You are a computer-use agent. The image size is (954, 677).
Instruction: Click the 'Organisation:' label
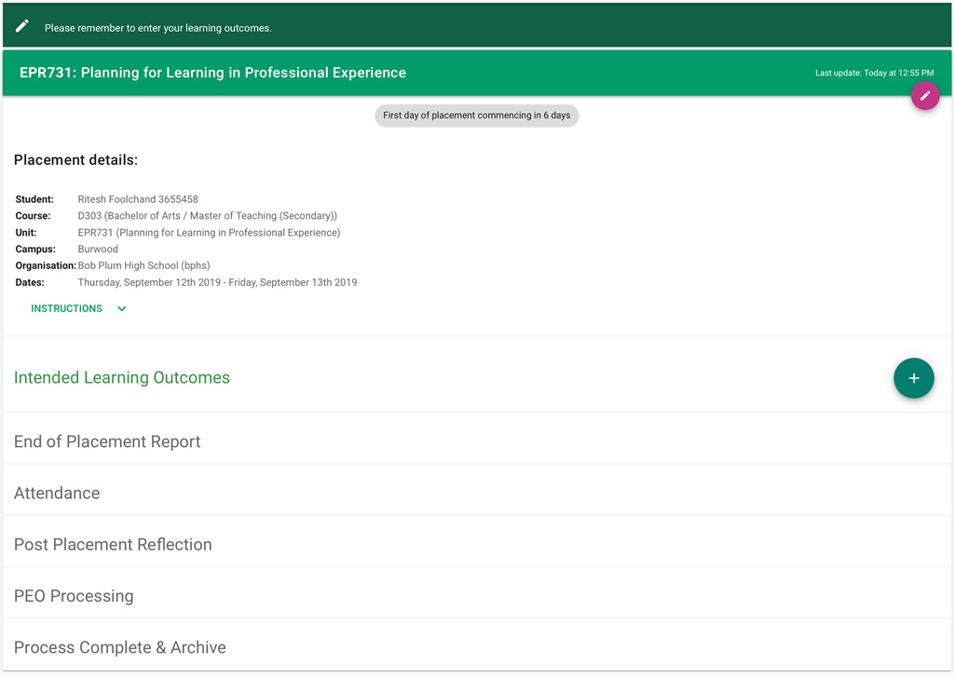(46, 265)
